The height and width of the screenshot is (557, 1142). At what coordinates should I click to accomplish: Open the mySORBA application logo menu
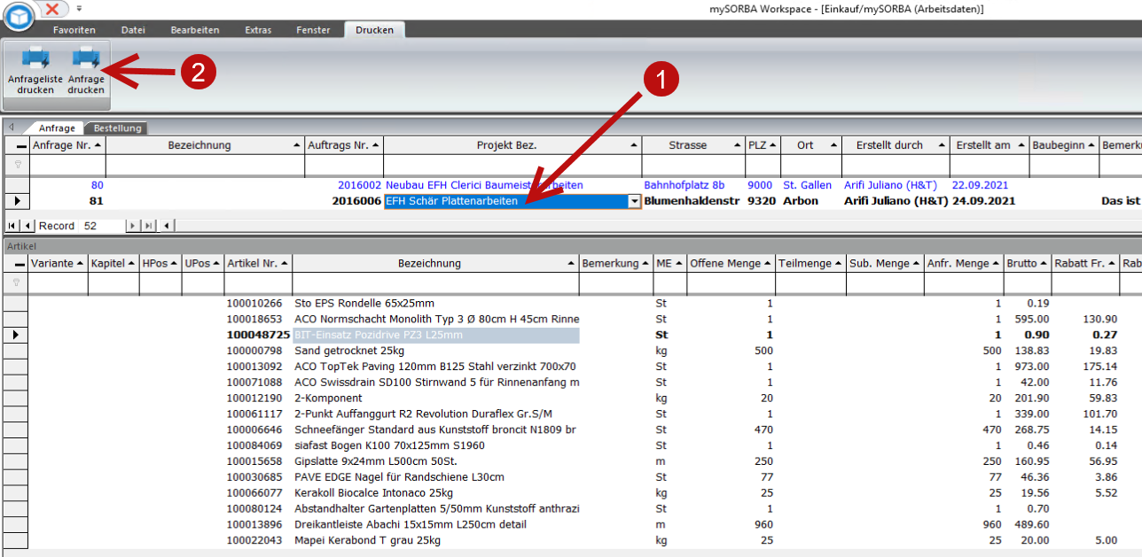(17, 17)
